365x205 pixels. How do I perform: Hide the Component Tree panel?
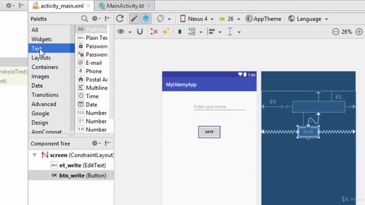pos(107,143)
